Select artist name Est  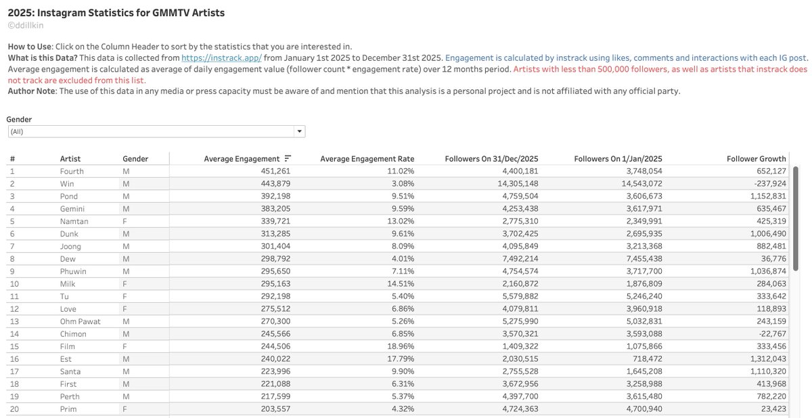[66, 359]
